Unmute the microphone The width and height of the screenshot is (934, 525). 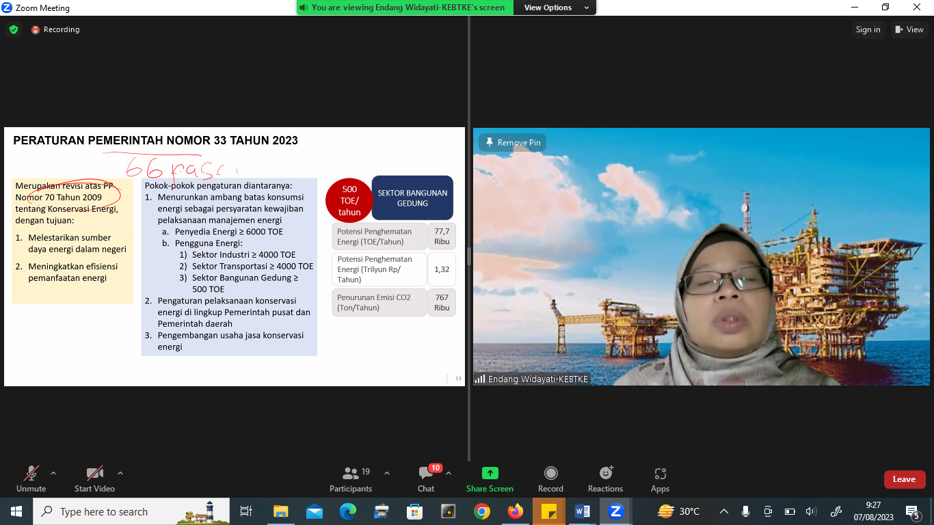click(31, 479)
